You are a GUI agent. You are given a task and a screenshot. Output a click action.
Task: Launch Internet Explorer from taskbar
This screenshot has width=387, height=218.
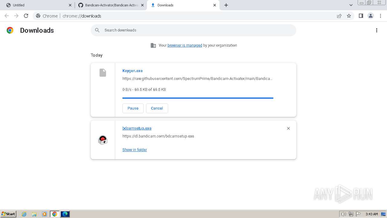pyautogui.click(x=24, y=214)
